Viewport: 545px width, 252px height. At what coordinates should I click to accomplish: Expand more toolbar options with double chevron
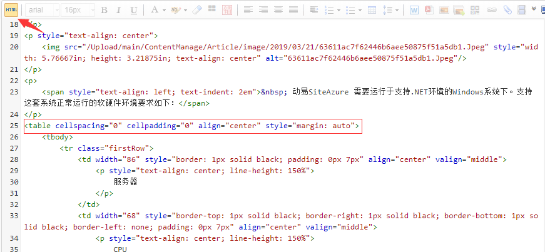[534, 9]
